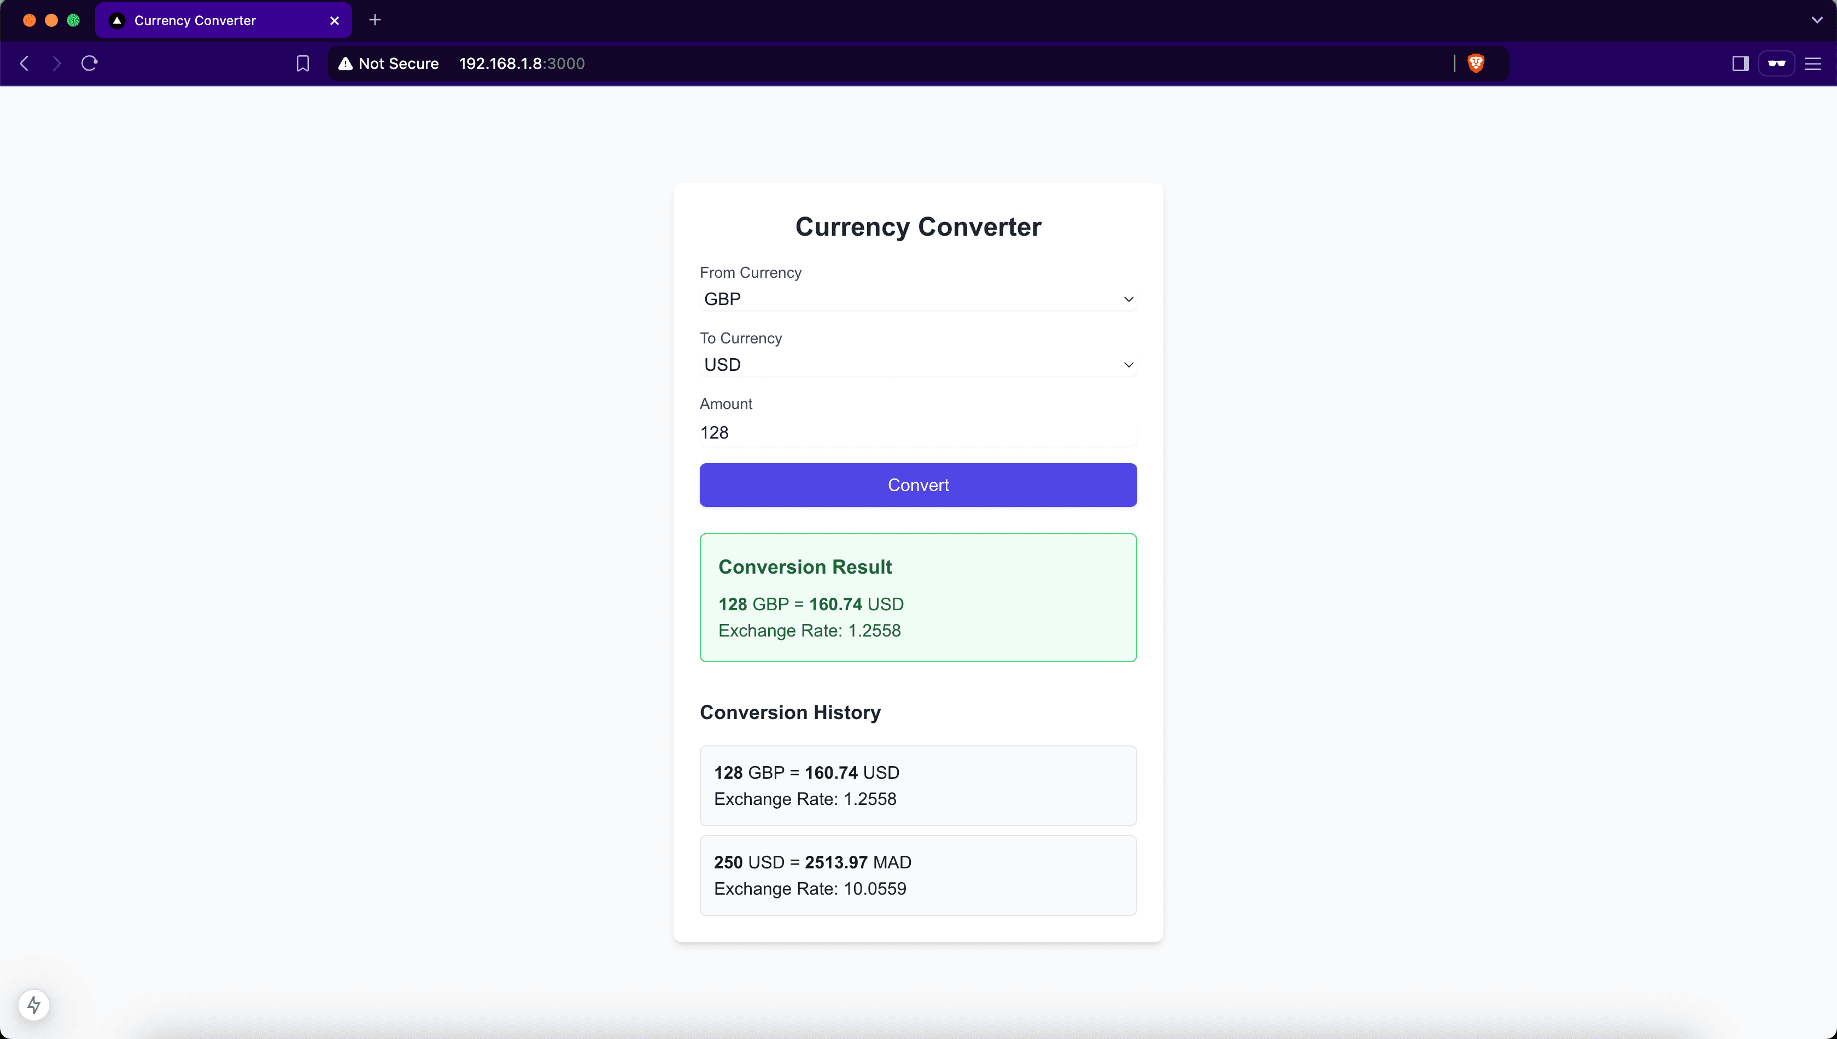Click the Convert button
The image size is (1837, 1039).
click(x=918, y=485)
